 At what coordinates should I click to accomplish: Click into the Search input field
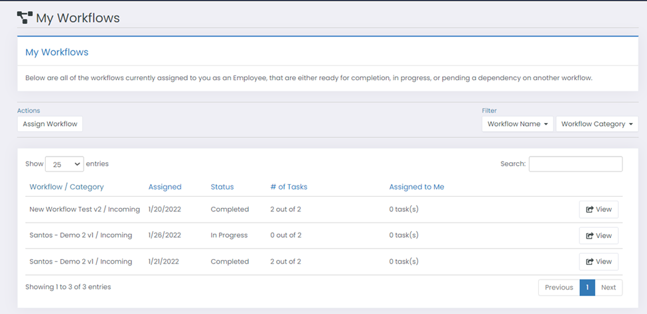[575, 164]
